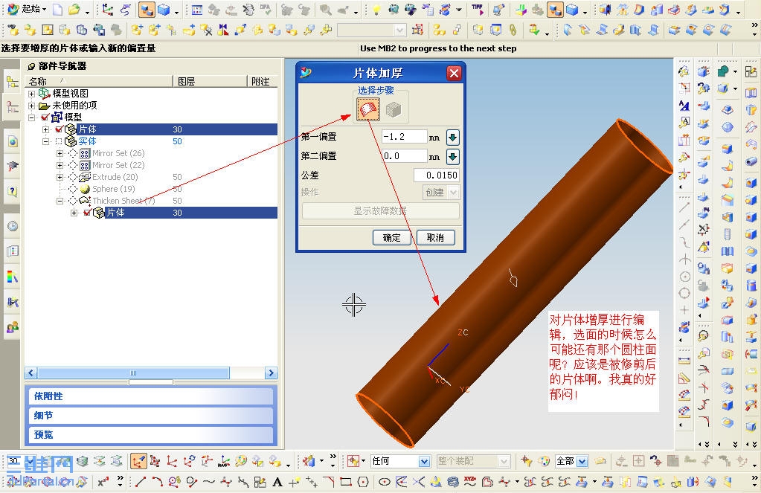Click the 第二偏置 value field
This screenshot has width=761, height=493.
tap(404, 155)
